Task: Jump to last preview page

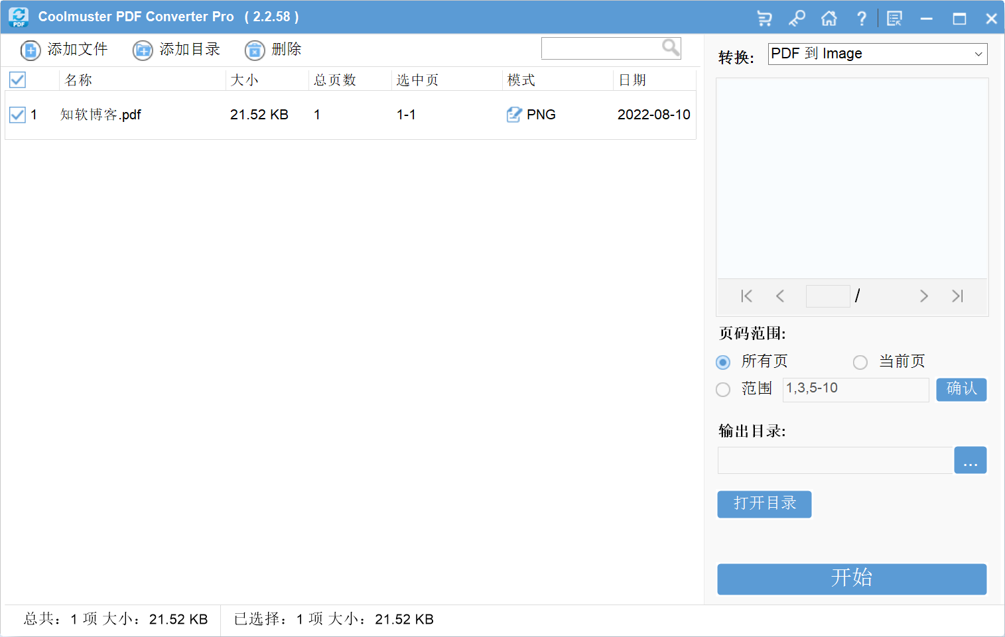Action: pyautogui.click(x=957, y=296)
